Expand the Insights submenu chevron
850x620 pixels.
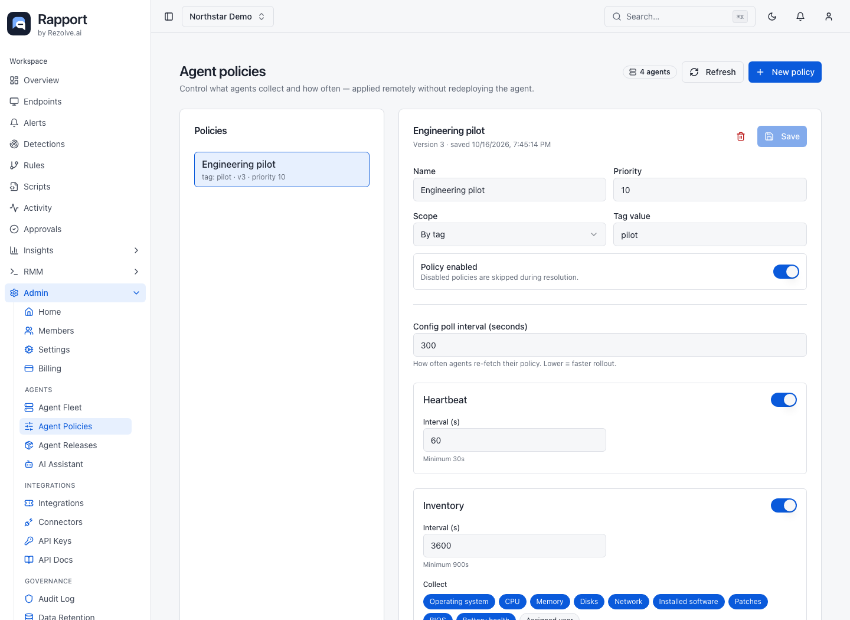click(136, 250)
